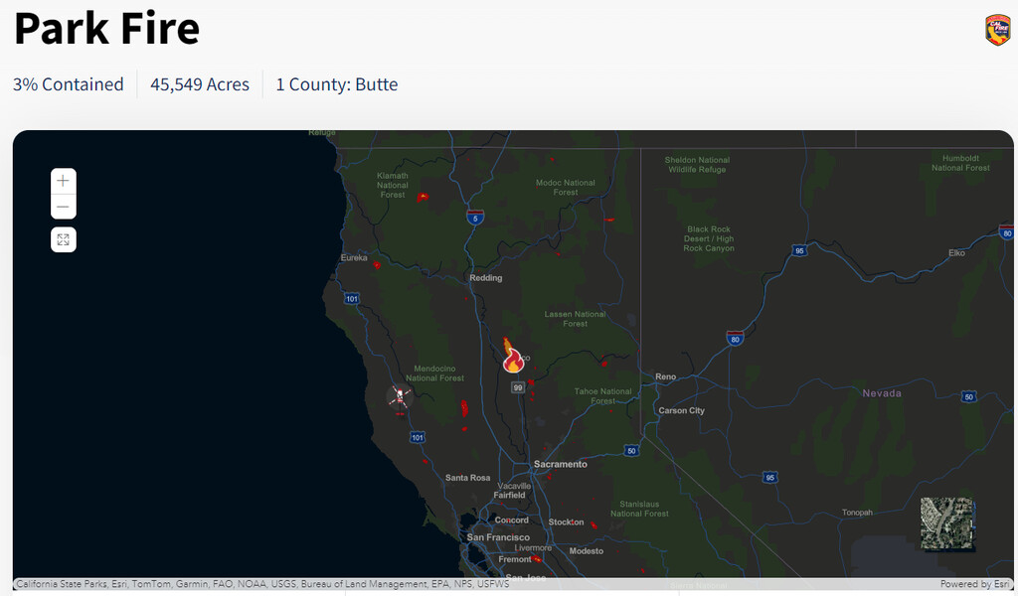Click the Concord city label
The image size is (1018, 596).
(x=512, y=521)
